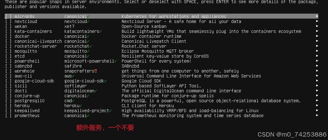Click the green checkmark beside aws publisher
Image resolution: width=328 pixels, height=140 pixels.
(73, 76)
